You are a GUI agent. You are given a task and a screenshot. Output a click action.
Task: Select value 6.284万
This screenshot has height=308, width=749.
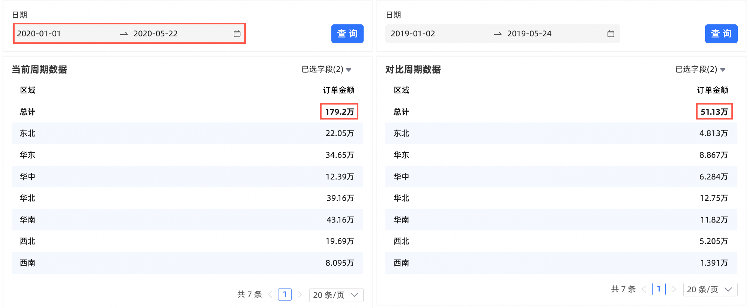(x=713, y=176)
